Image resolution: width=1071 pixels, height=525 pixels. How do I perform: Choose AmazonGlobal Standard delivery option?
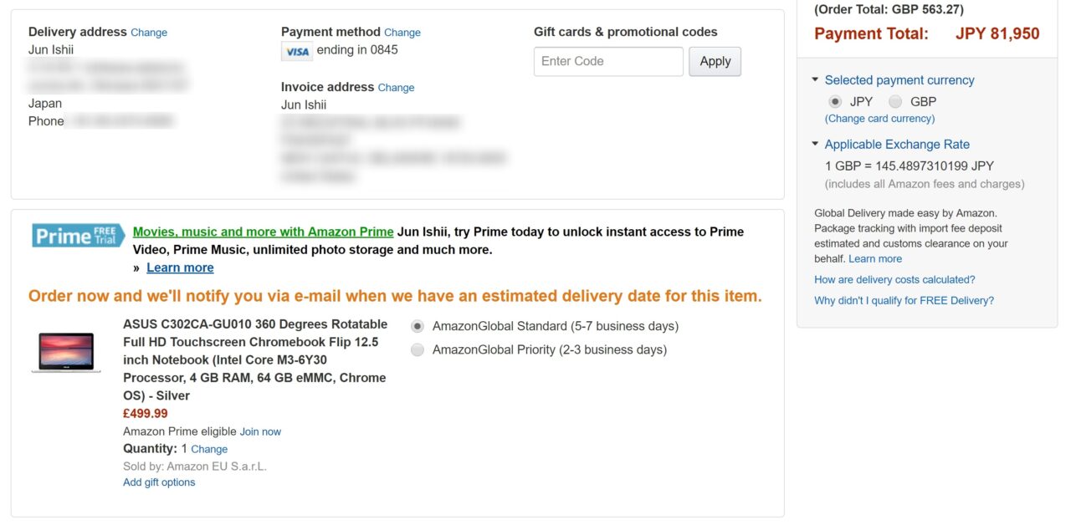click(x=418, y=326)
